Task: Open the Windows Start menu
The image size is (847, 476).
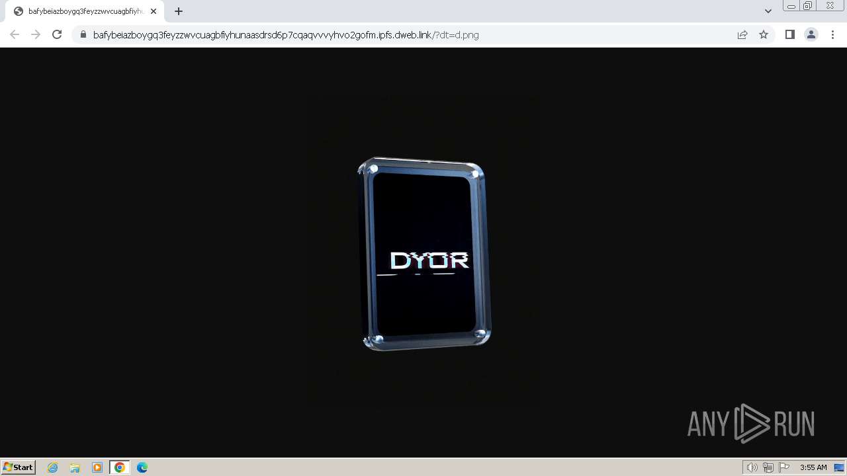Action: coord(19,467)
